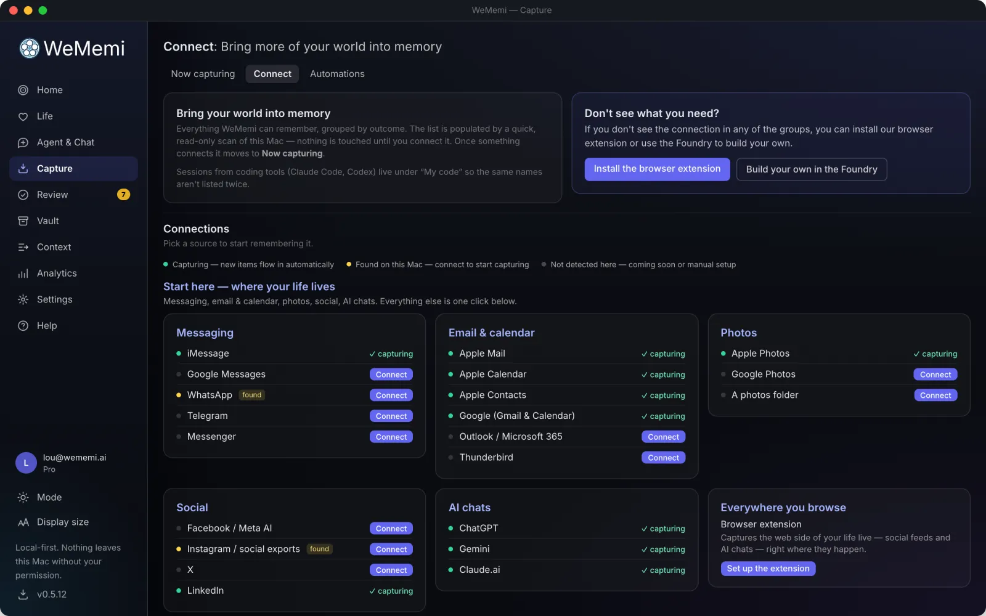The width and height of the screenshot is (986, 616).
Task: Click the Apple Mail capturing status
Action: 663,354
